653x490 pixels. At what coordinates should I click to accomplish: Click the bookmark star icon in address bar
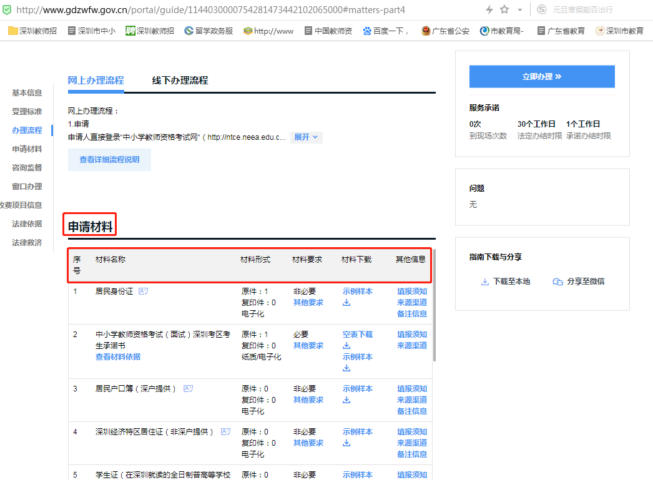(504, 9)
